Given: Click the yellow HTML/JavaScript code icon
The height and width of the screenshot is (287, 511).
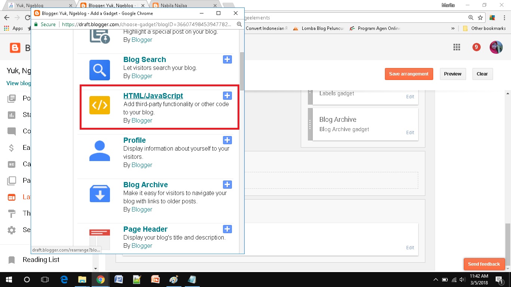Looking at the screenshot, I should pos(100,105).
